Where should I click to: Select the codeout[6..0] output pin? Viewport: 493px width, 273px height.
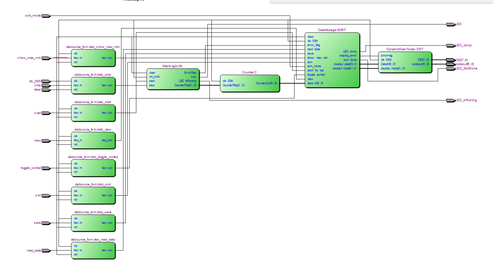point(451,64)
